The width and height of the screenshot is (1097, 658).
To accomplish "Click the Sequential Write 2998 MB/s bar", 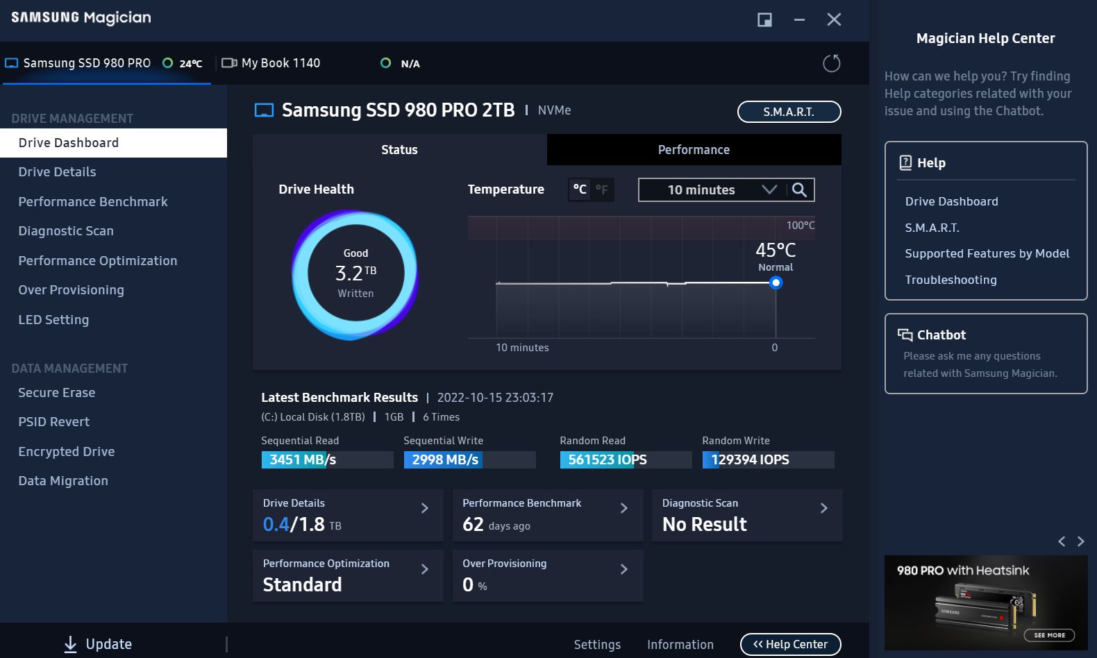I will pos(469,459).
